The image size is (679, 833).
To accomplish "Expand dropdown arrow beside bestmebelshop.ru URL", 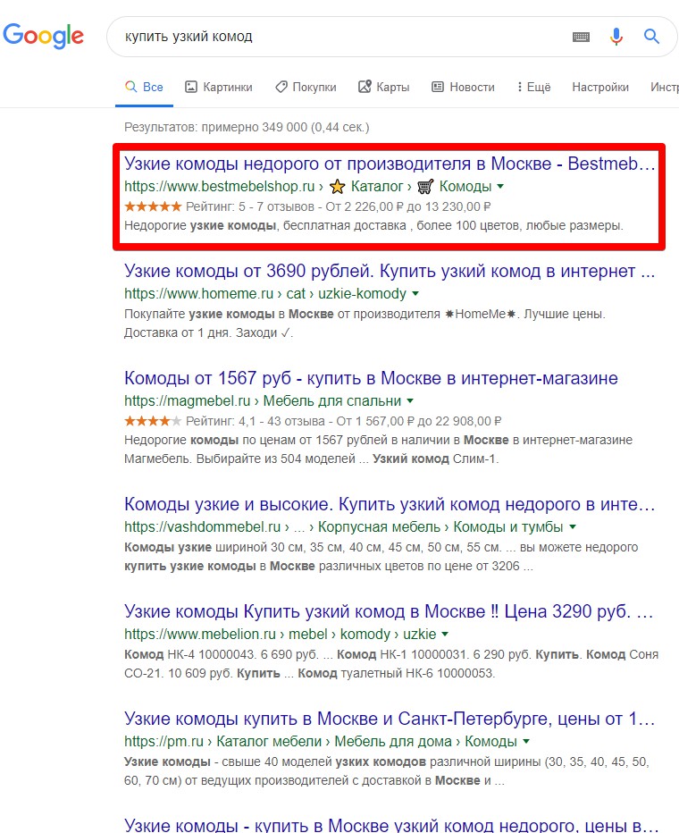I will pos(500,187).
